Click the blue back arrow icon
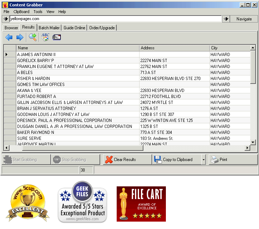This screenshot has height=229, width=259. point(9,37)
